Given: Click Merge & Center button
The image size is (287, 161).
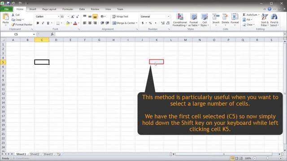Looking at the screenshot, I should (x=124, y=23).
